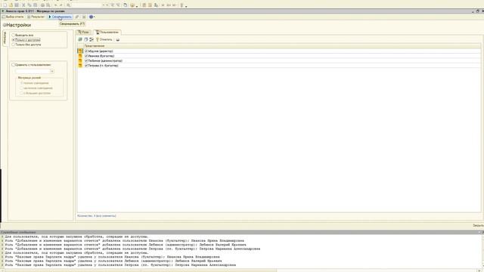Viewport: 484px width, 272px height.
Task: Click the Cut icon in top toolbar
Action: pos(23,5)
